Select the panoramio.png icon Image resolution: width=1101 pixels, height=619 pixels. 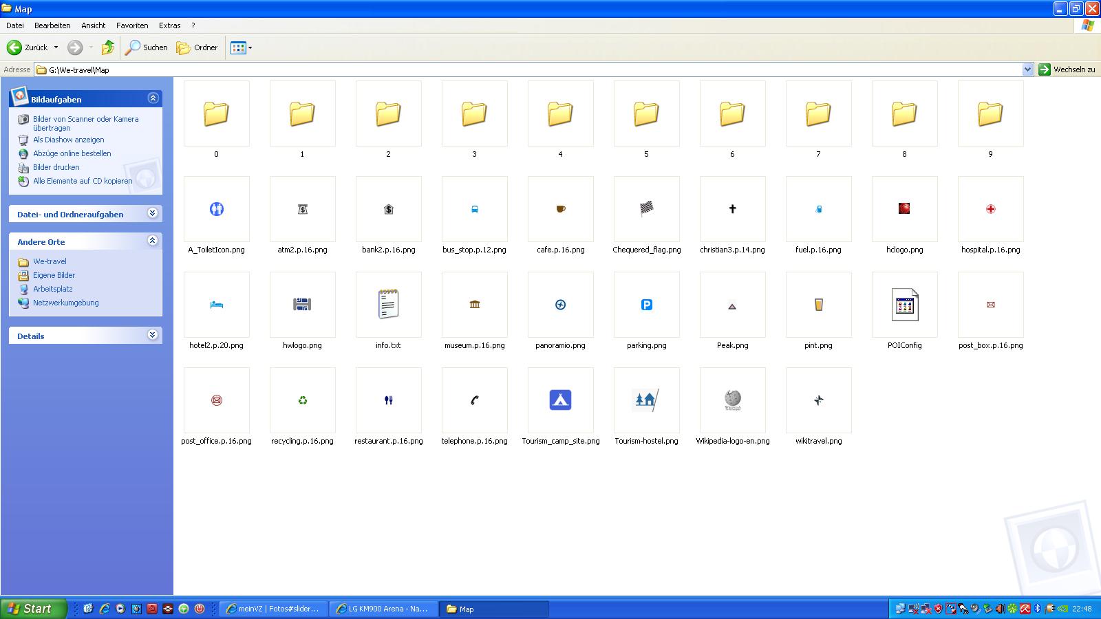click(x=561, y=305)
